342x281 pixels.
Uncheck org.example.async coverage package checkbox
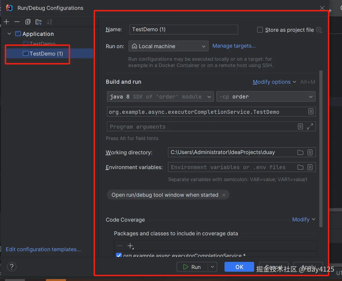pyautogui.click(x=119, y=255)
